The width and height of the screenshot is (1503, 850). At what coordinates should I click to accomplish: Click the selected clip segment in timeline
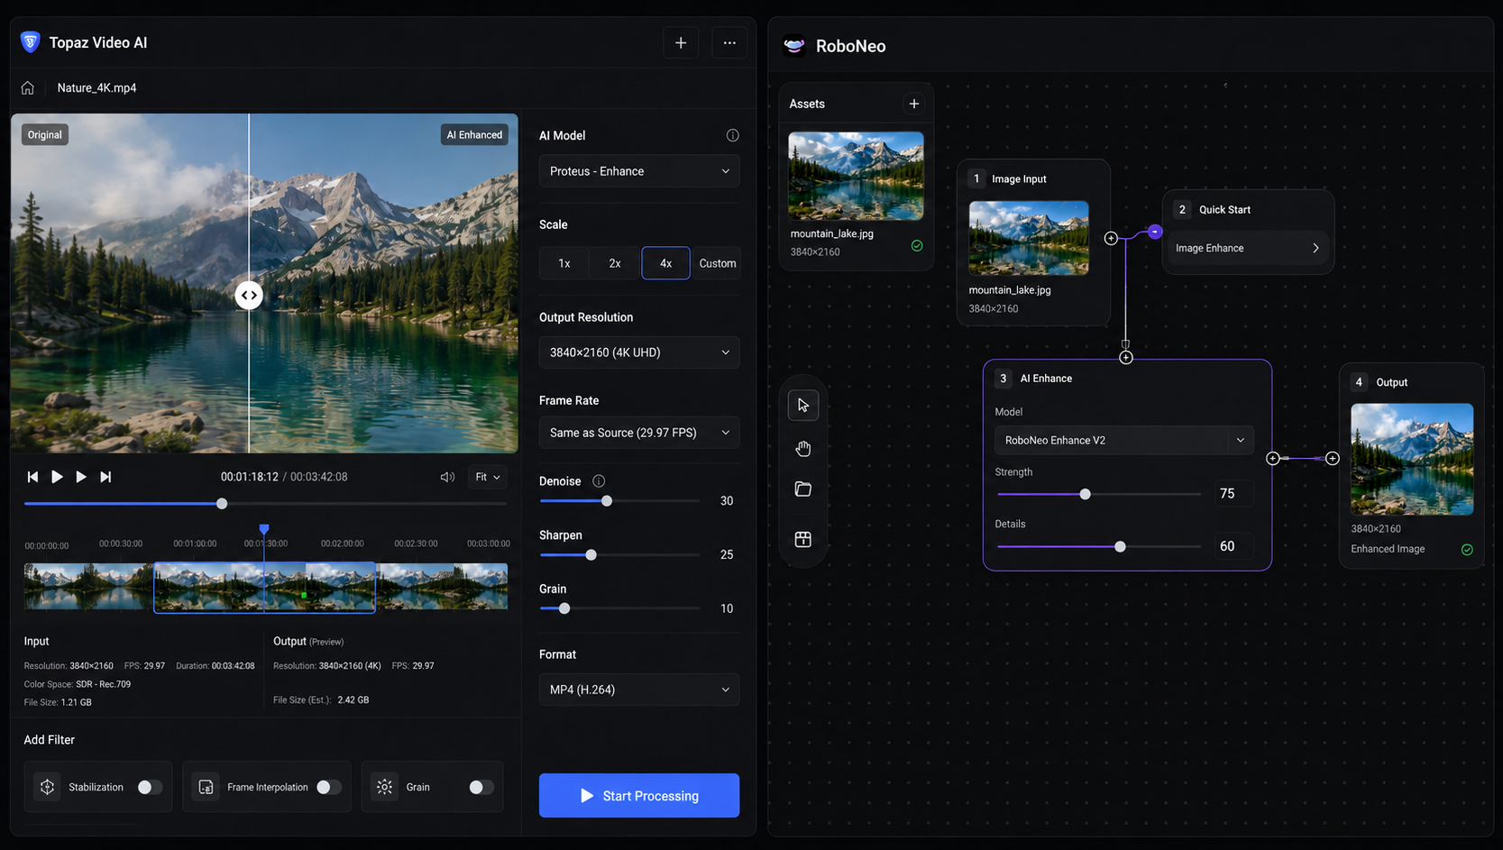pos(264,588)
